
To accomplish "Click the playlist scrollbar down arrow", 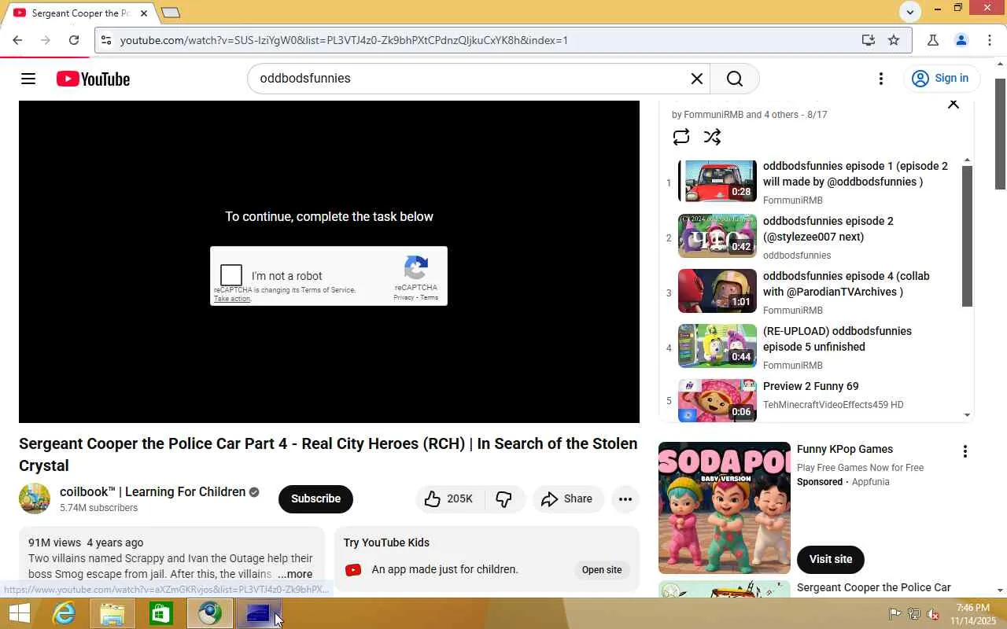I will click(x=968, y=415).
